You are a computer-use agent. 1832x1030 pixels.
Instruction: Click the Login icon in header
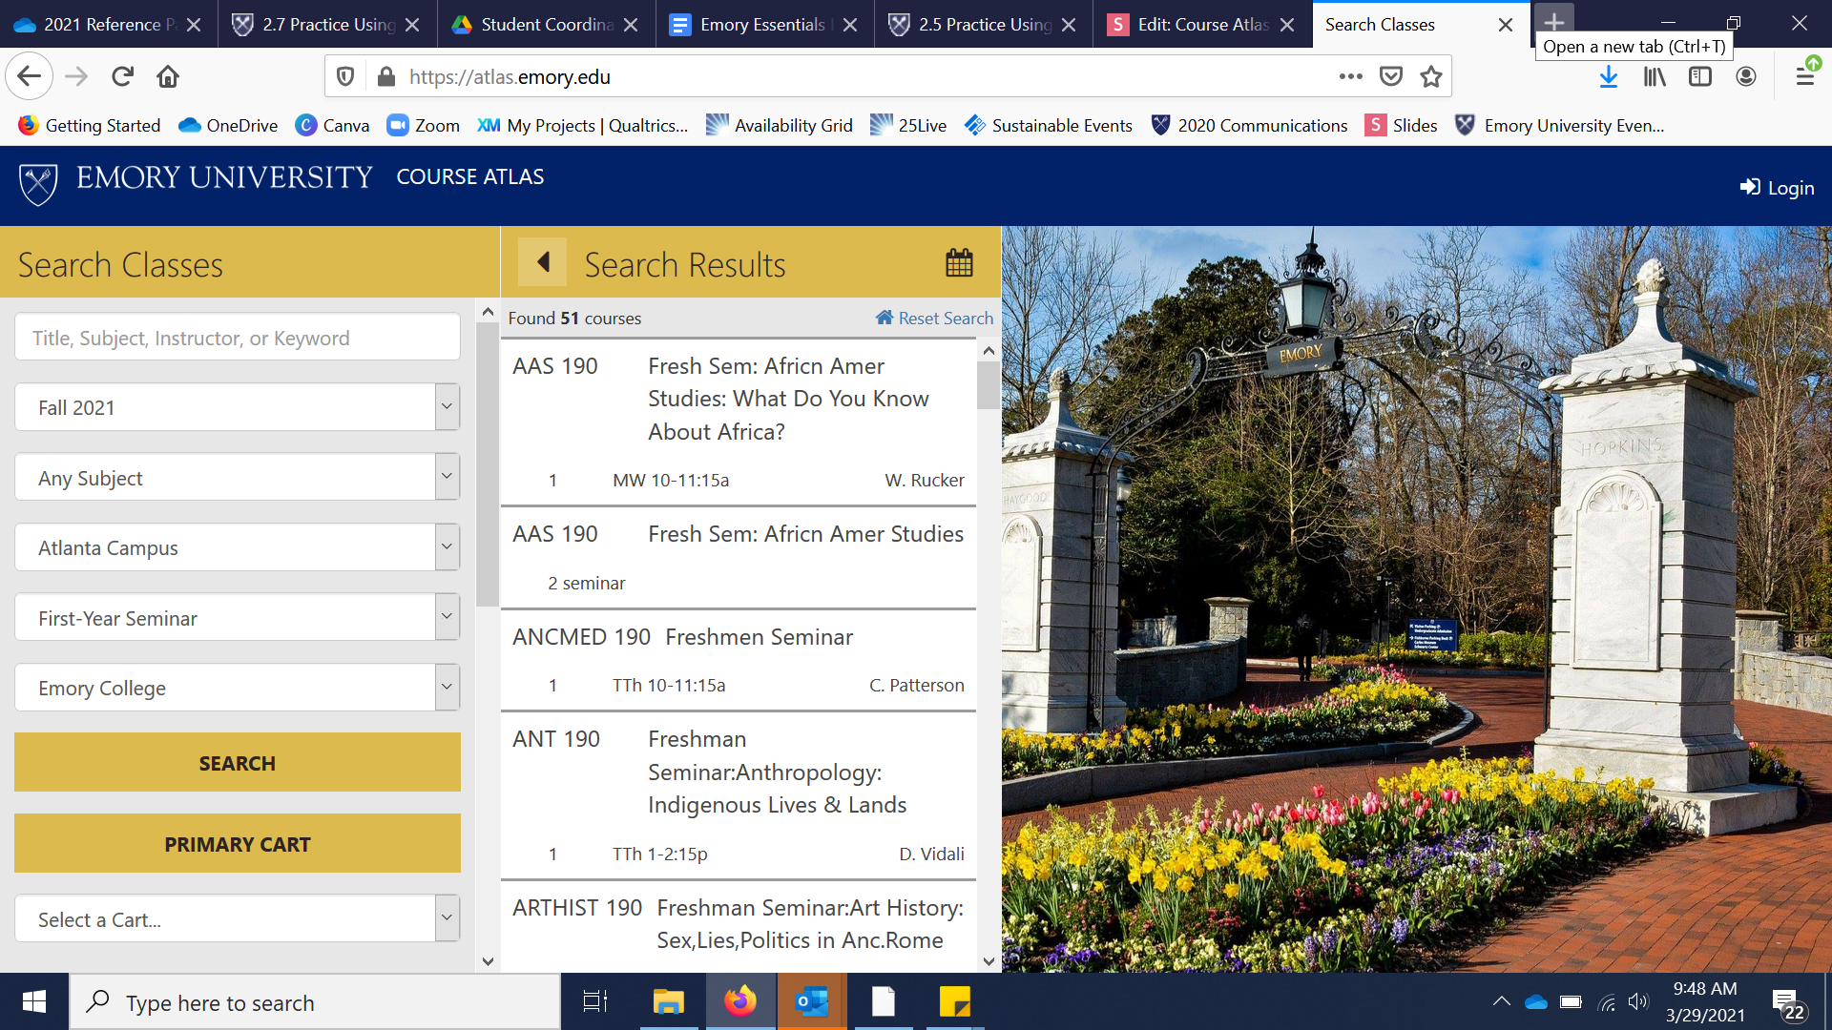coord(1750,187)
